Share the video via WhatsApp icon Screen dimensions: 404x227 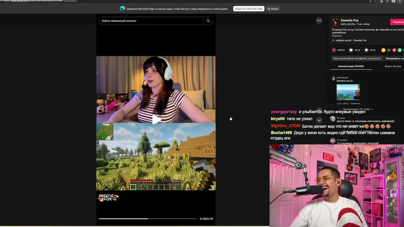click(400, 50)
